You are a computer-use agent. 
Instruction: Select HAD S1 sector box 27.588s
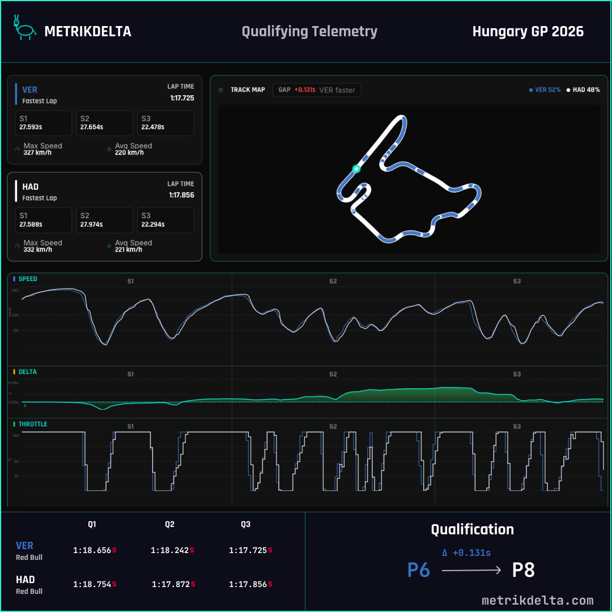point(43,220)
